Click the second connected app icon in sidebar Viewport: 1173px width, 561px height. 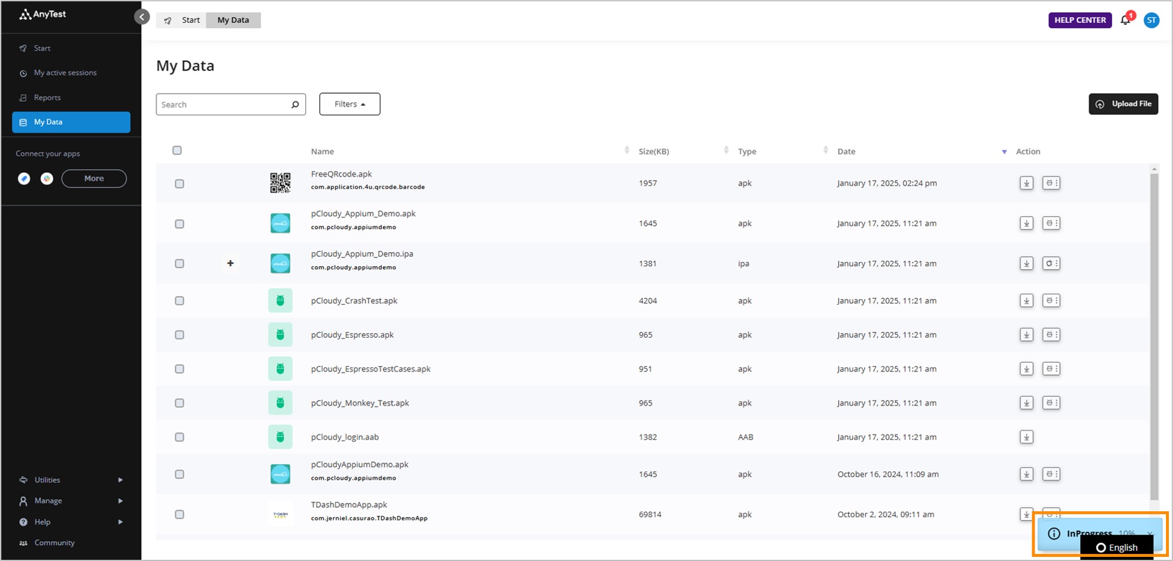47,179
